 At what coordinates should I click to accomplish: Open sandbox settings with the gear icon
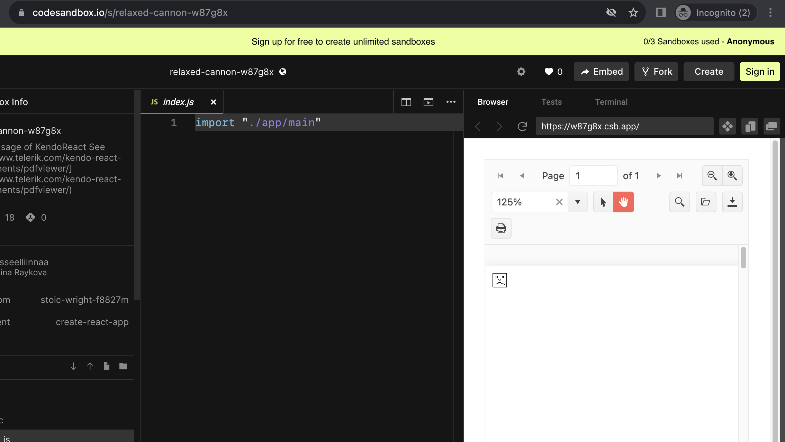click(x=521, y=72)
